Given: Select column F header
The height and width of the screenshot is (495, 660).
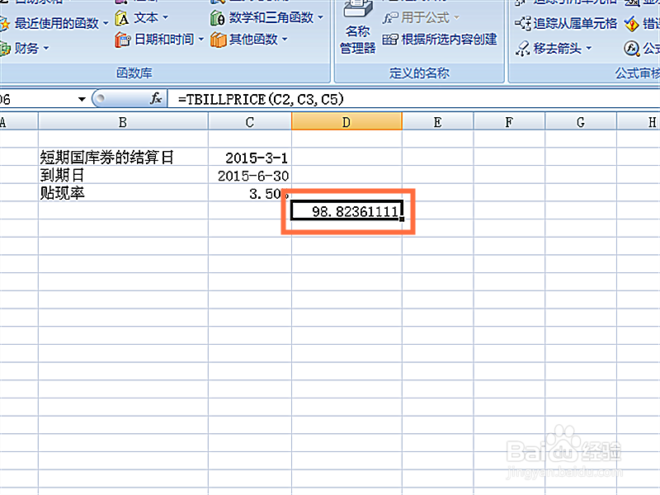Looking at the screenshot, I should coord(509,122).
